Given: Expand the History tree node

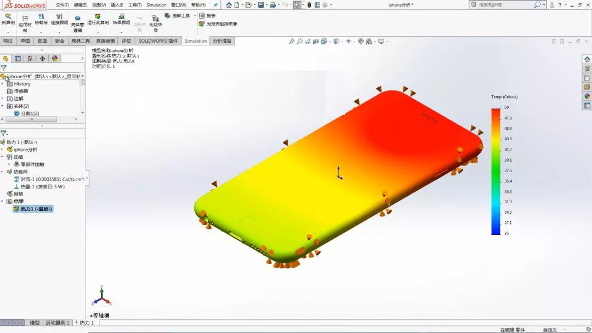Looking at the screenshot, I should pyautogui.click(x=2, y=84).
